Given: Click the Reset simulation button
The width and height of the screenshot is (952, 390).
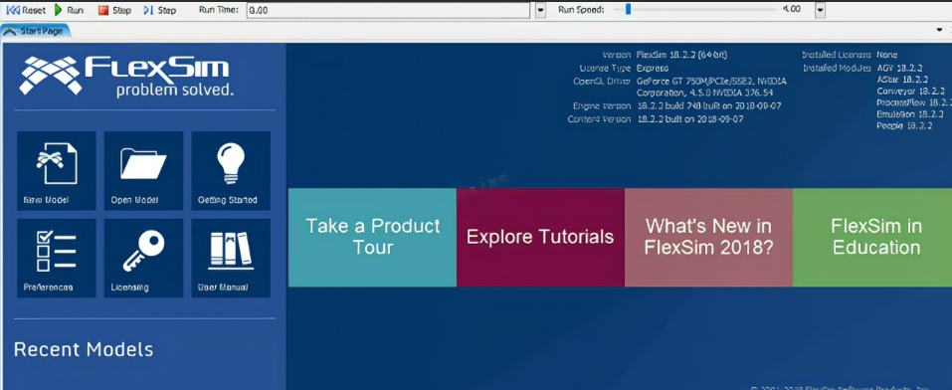Looking at the screenshot, I should pyautogui.click(x=26, y=10).
